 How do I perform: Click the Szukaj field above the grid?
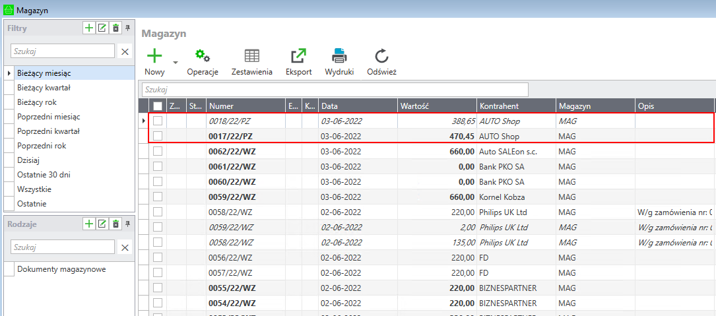pyautogui.click(x=335, y=90)
